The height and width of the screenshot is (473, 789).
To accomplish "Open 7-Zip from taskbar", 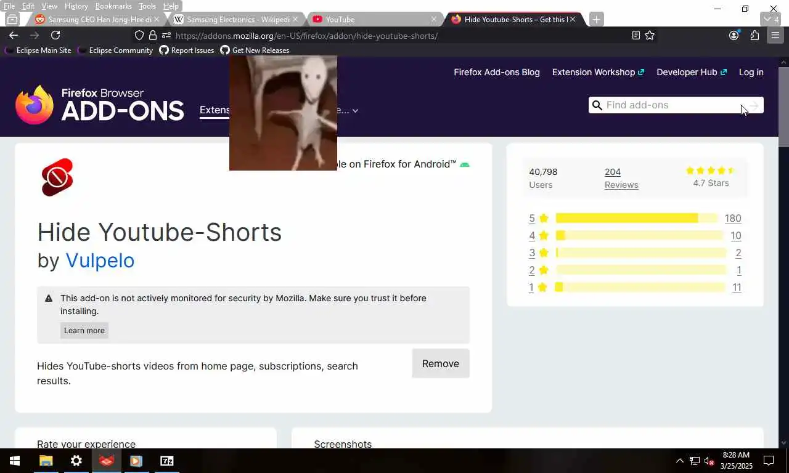I will (x=166, y=461).
